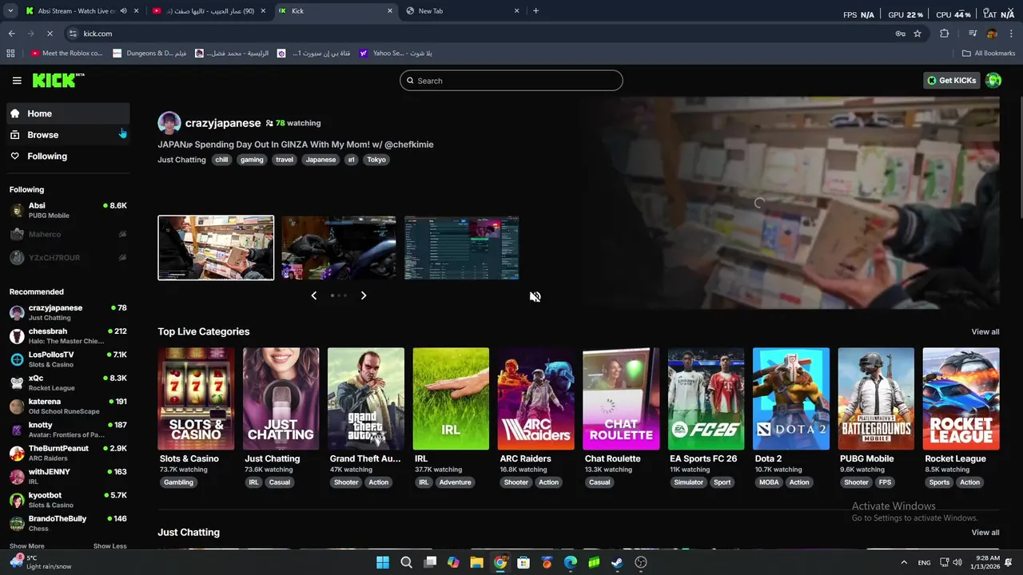Show next featured stream with right arrow
1023x575 pixels.
[364, 295]
